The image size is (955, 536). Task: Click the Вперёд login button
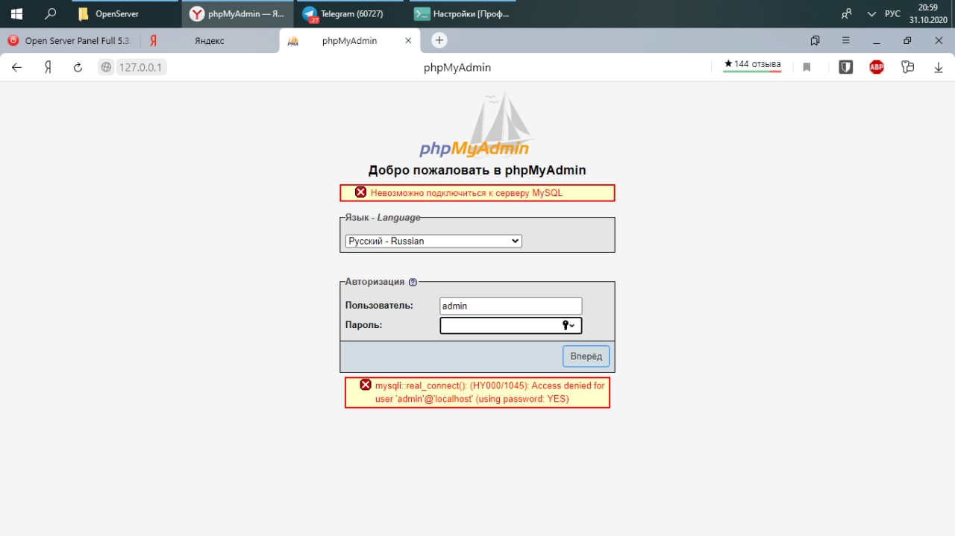[586, 356]
